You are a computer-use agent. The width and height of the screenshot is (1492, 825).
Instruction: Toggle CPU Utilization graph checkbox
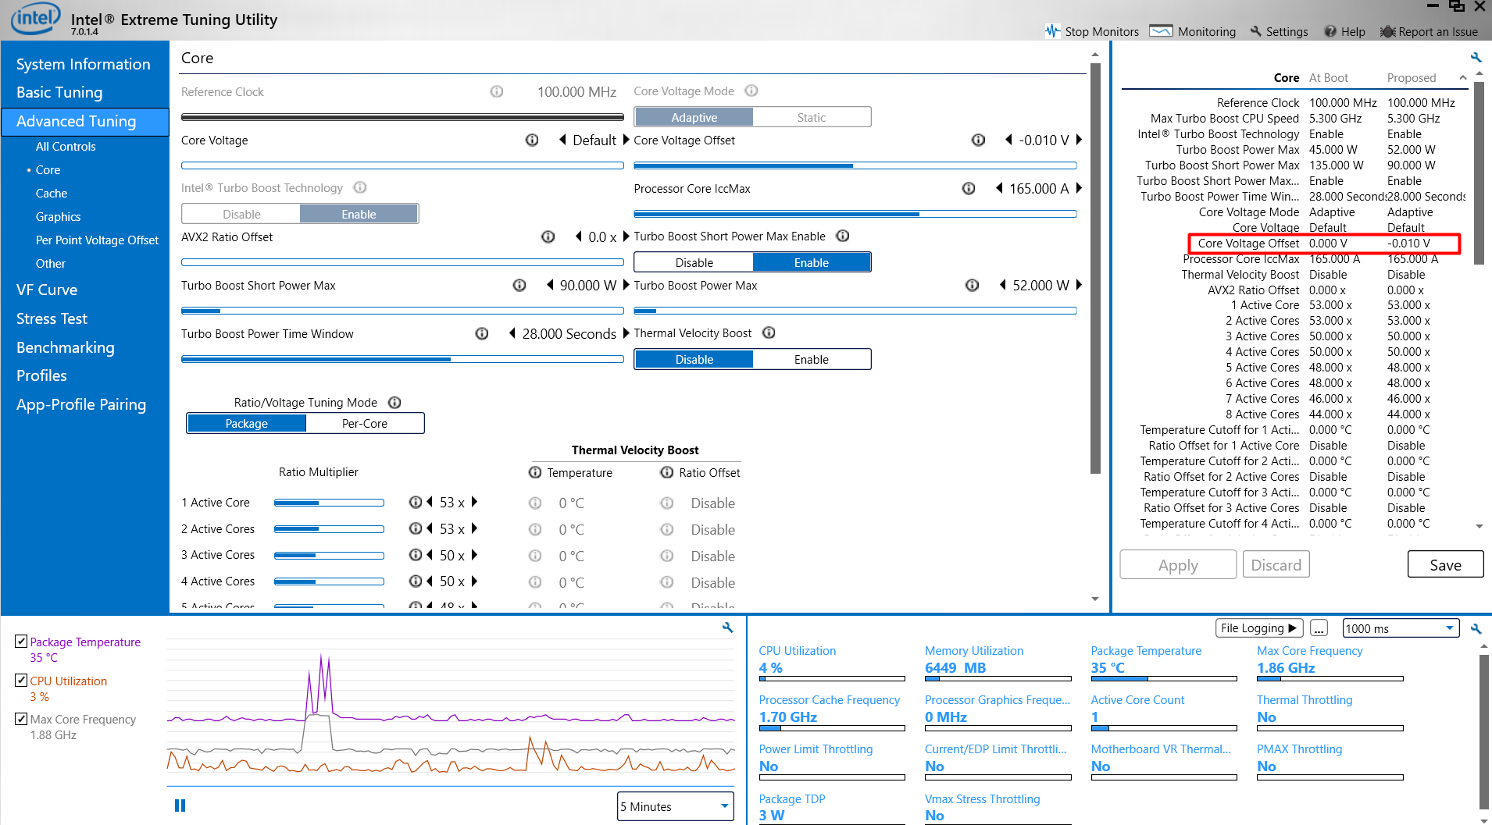(x=21, y=680)
